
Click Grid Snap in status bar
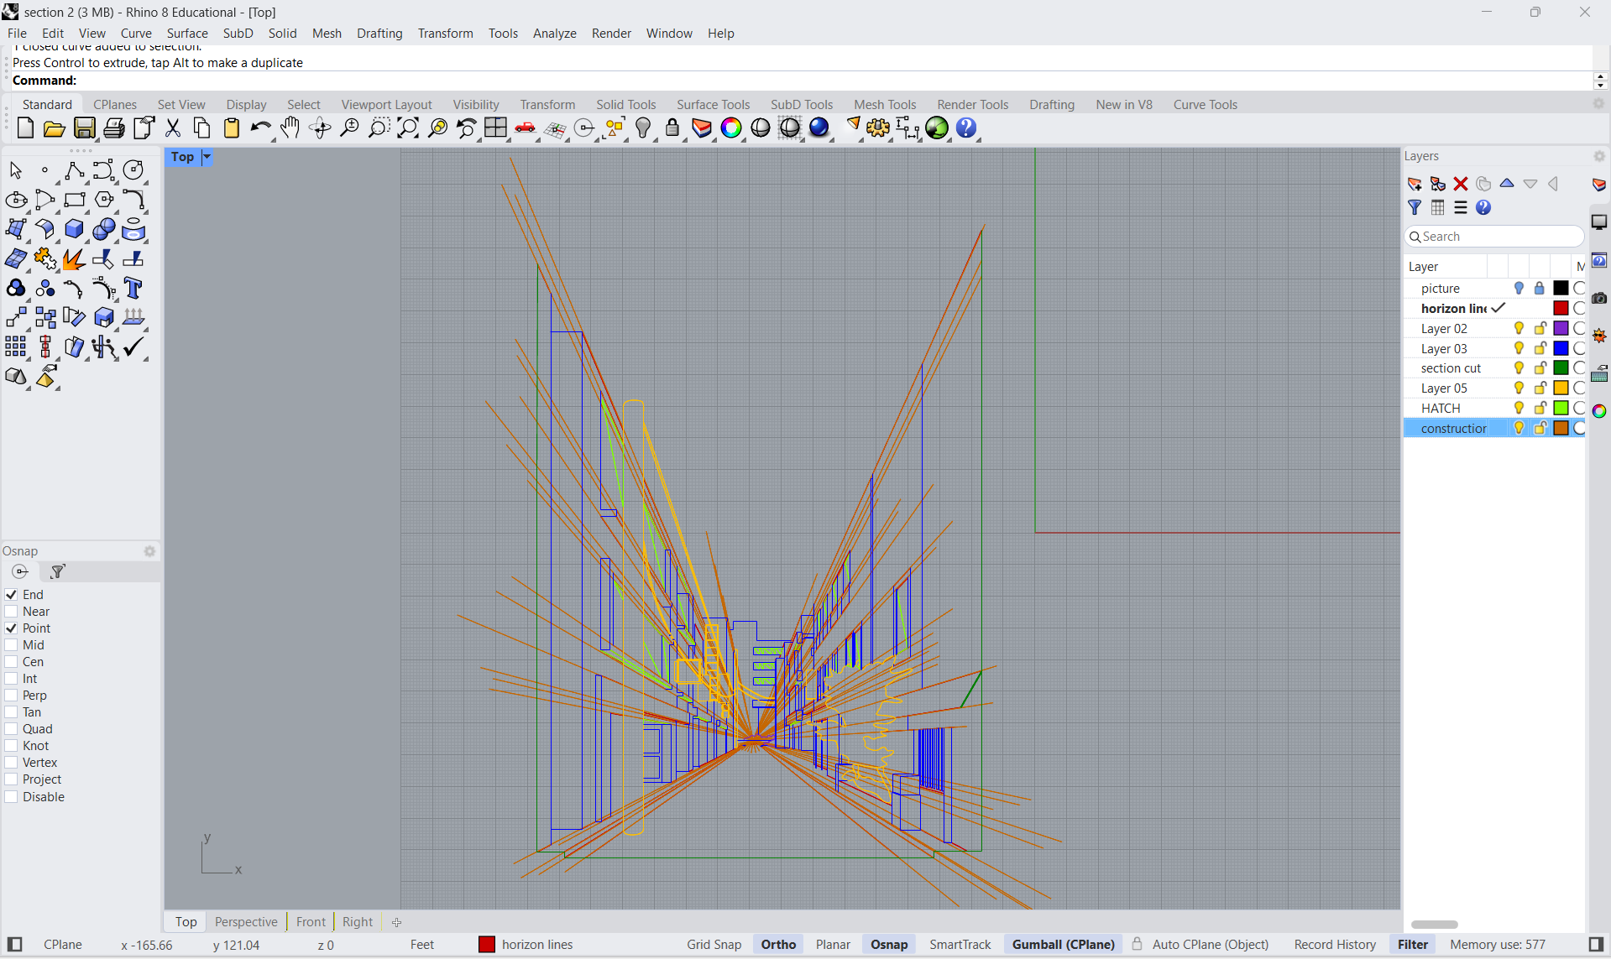pyautogui.click(x=714, y=945)
